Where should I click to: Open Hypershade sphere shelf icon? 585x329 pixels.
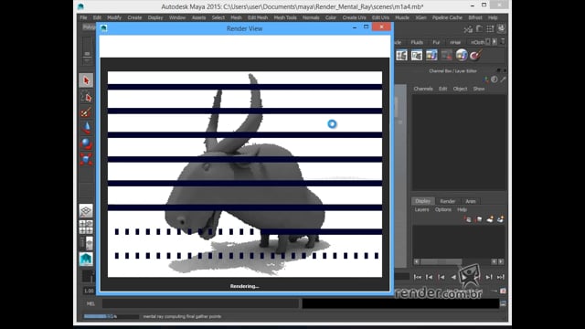462,55
